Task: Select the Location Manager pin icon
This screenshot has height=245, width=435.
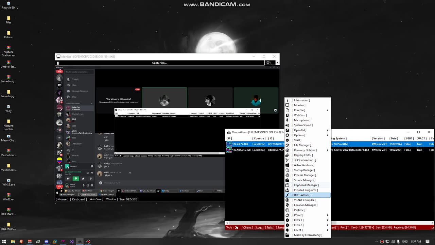Action: point(287,205)
